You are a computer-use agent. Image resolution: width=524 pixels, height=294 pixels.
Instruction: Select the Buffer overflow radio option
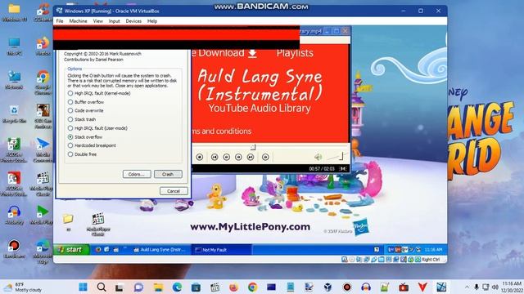coord(86,102)
